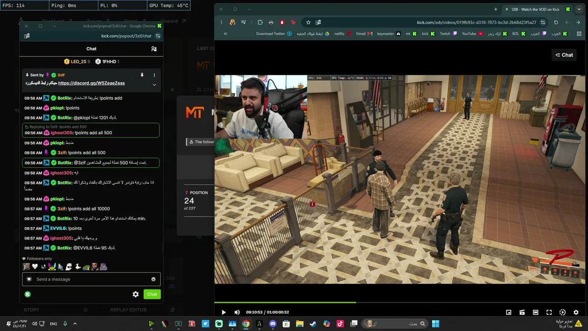
Task: Reload the SXB Kick VOD page
Action: pos(556,22)
